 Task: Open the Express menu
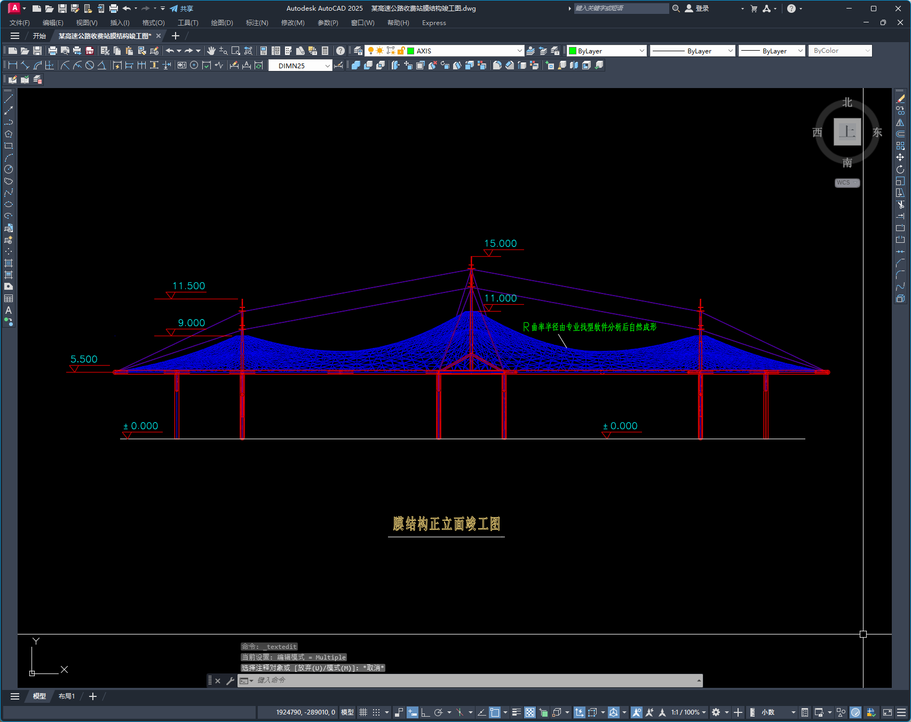[434, 23]
